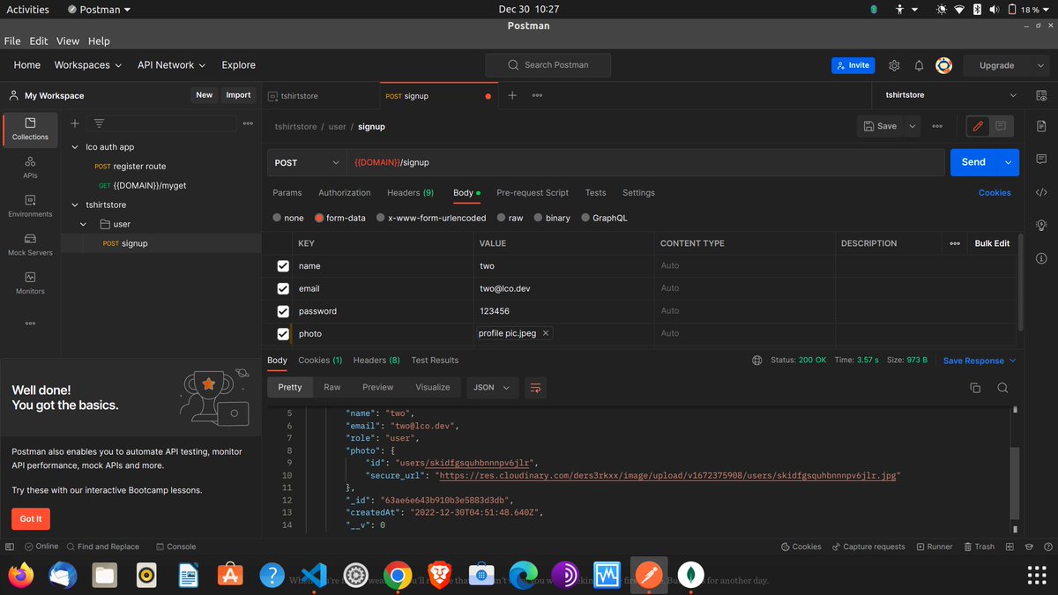
Task: Search within the response body
Action: click(x=1002, y=388)
